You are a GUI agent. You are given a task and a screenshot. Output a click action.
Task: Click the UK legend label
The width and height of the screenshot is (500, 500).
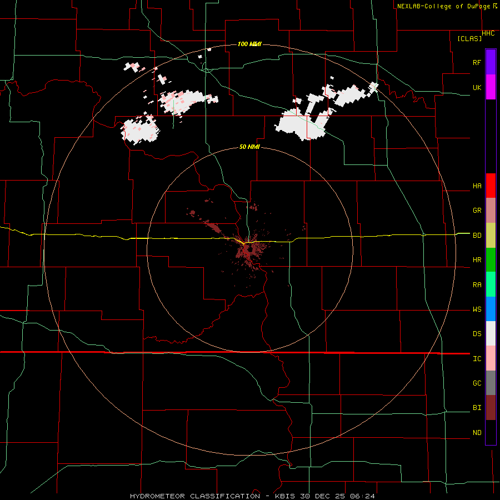tap(477, 87)
